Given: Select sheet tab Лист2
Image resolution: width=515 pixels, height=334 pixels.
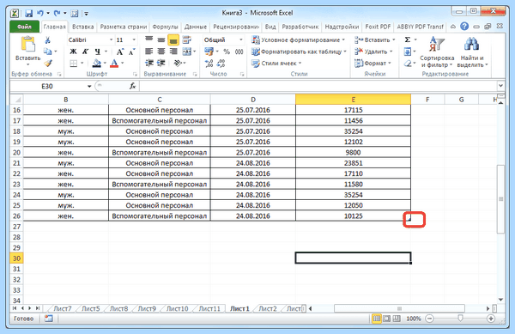Looking at the screenshot, I should click(268, 309).
